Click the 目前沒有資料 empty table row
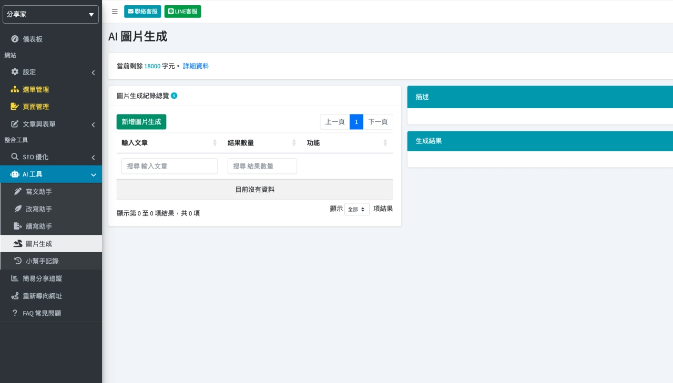This screenshot has width=673, height=383. (255, 190)
